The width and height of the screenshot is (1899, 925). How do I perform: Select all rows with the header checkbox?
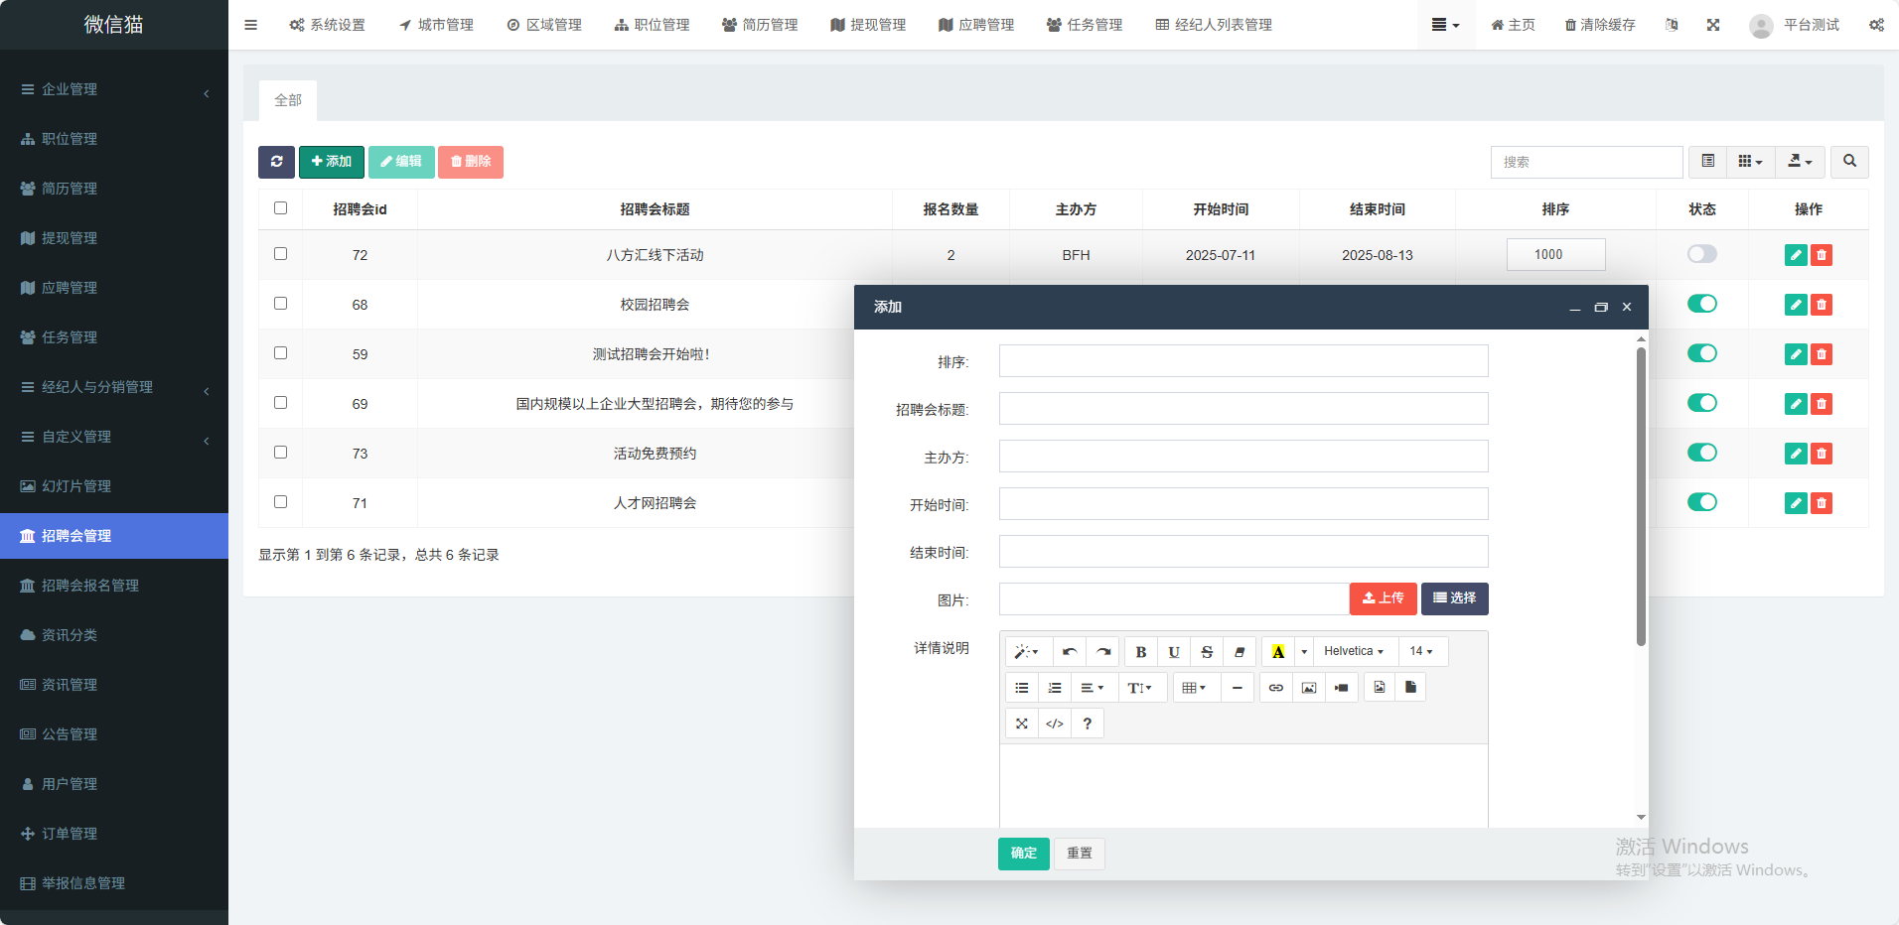(x=280, y=208)
